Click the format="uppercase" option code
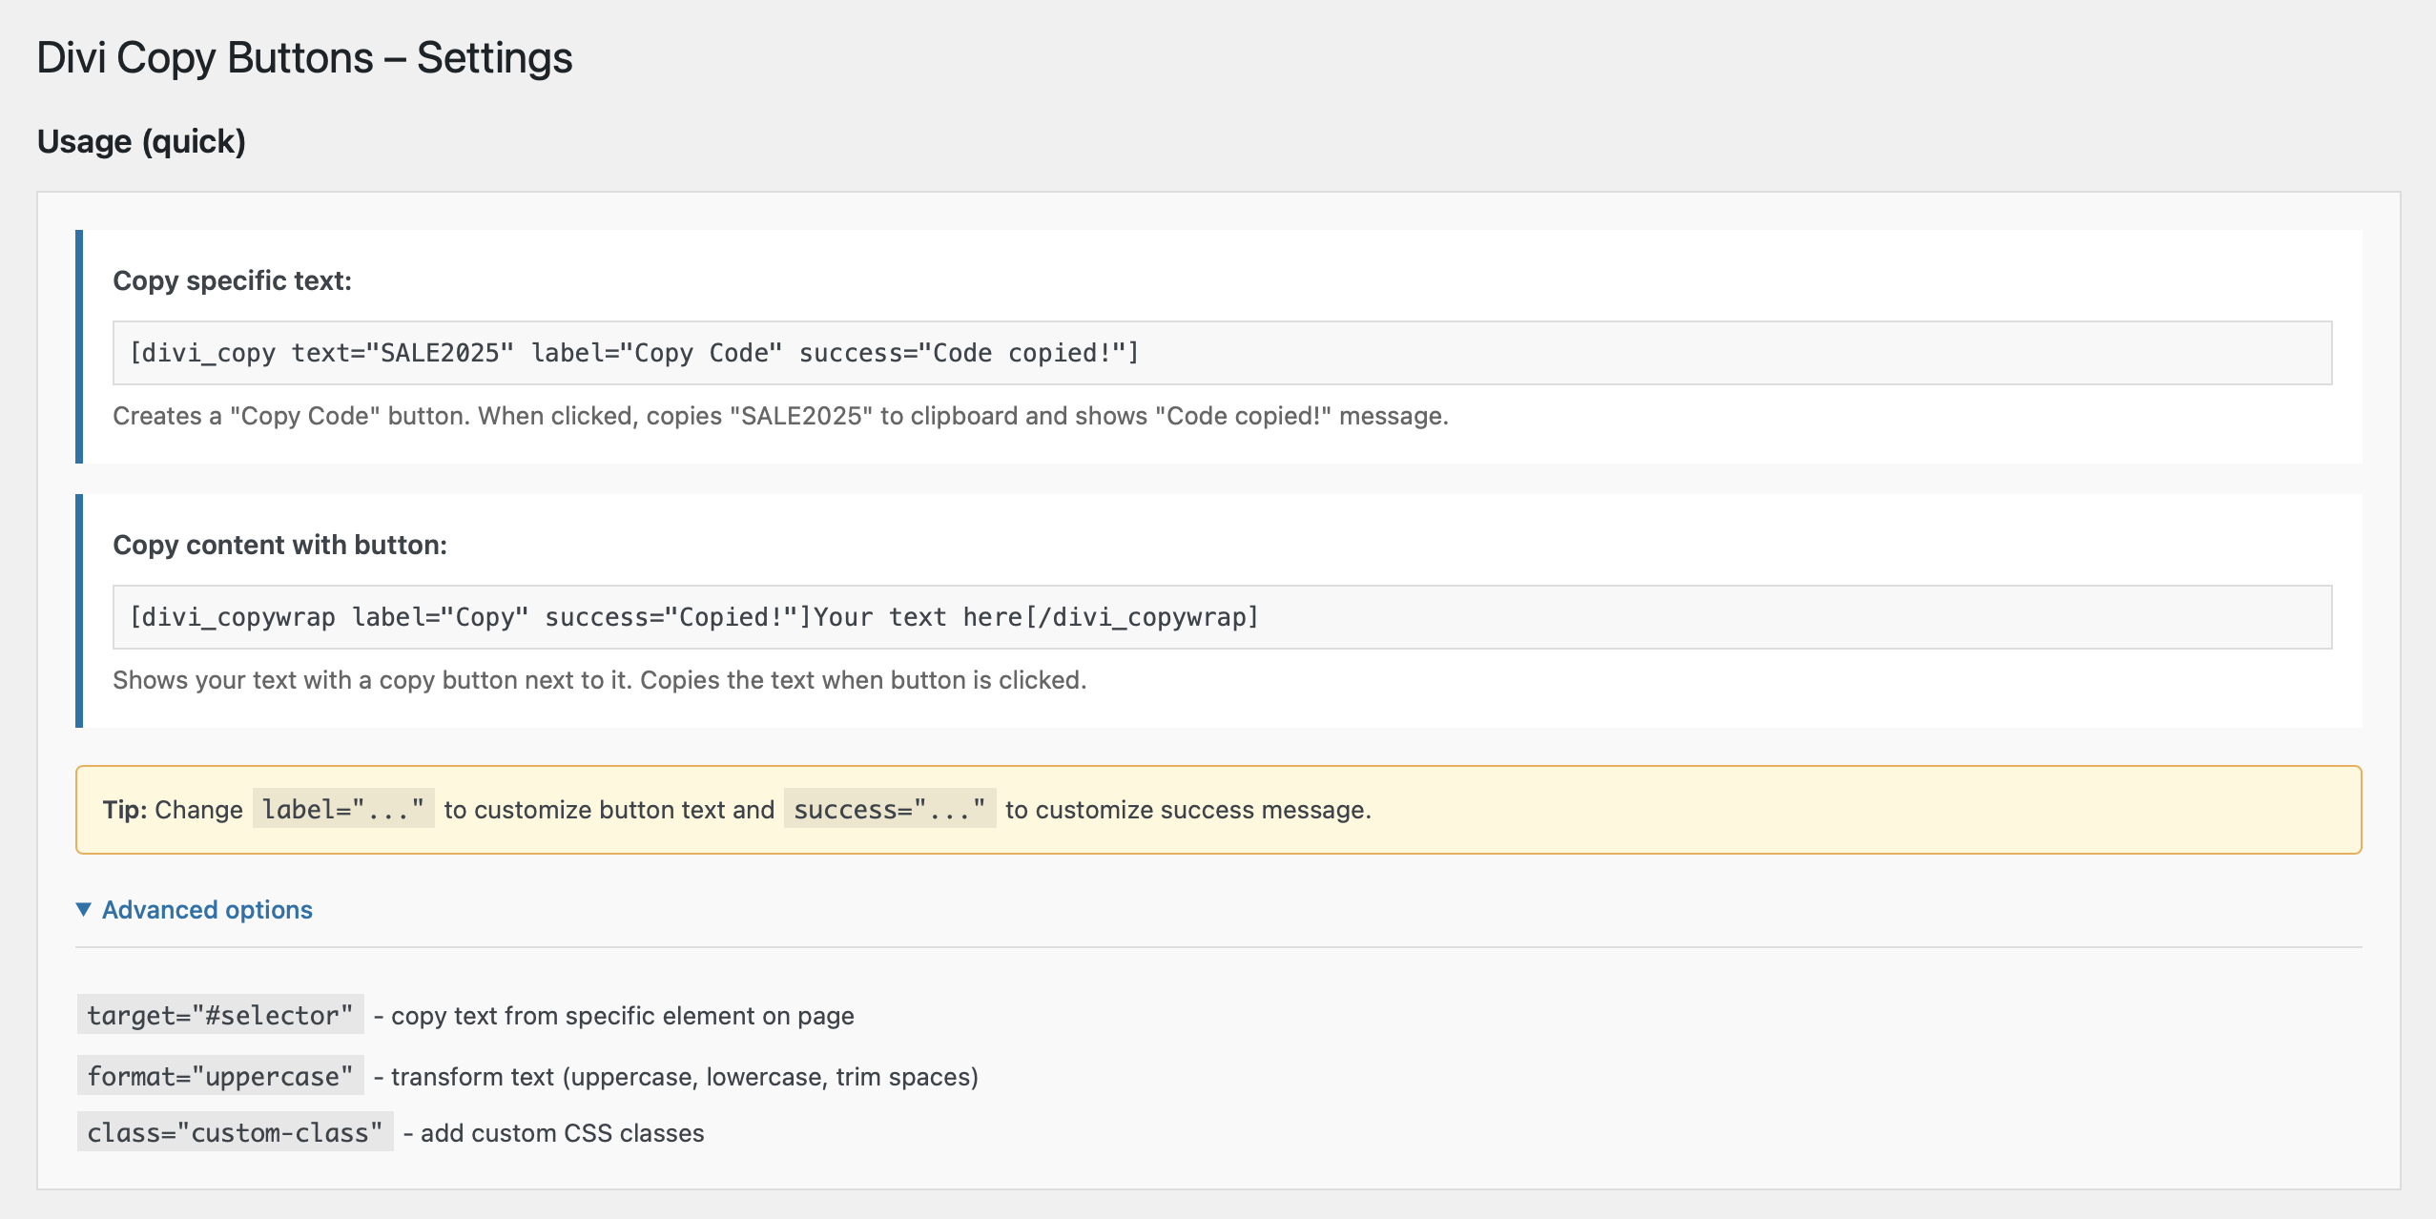 pos(220,1076)
